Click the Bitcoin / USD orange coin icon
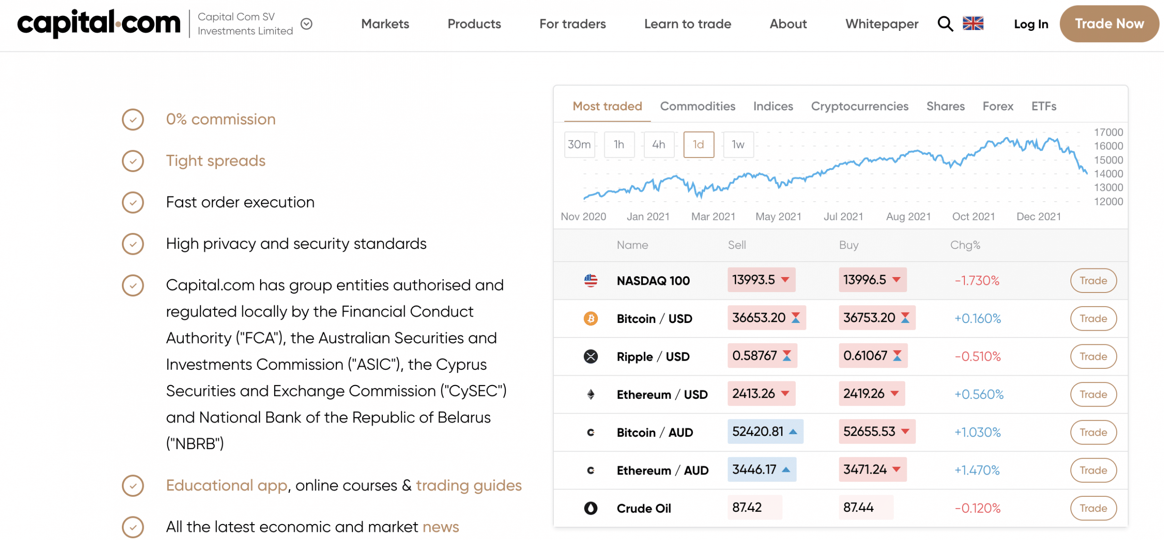This screenshot has height=540, width=1164. click(x=590, y=318)
